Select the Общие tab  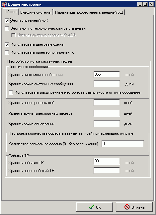coord(11,12)
